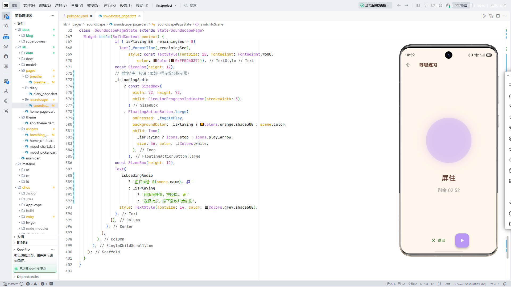Click the Dart language mode in the status bar

point(447,284)
